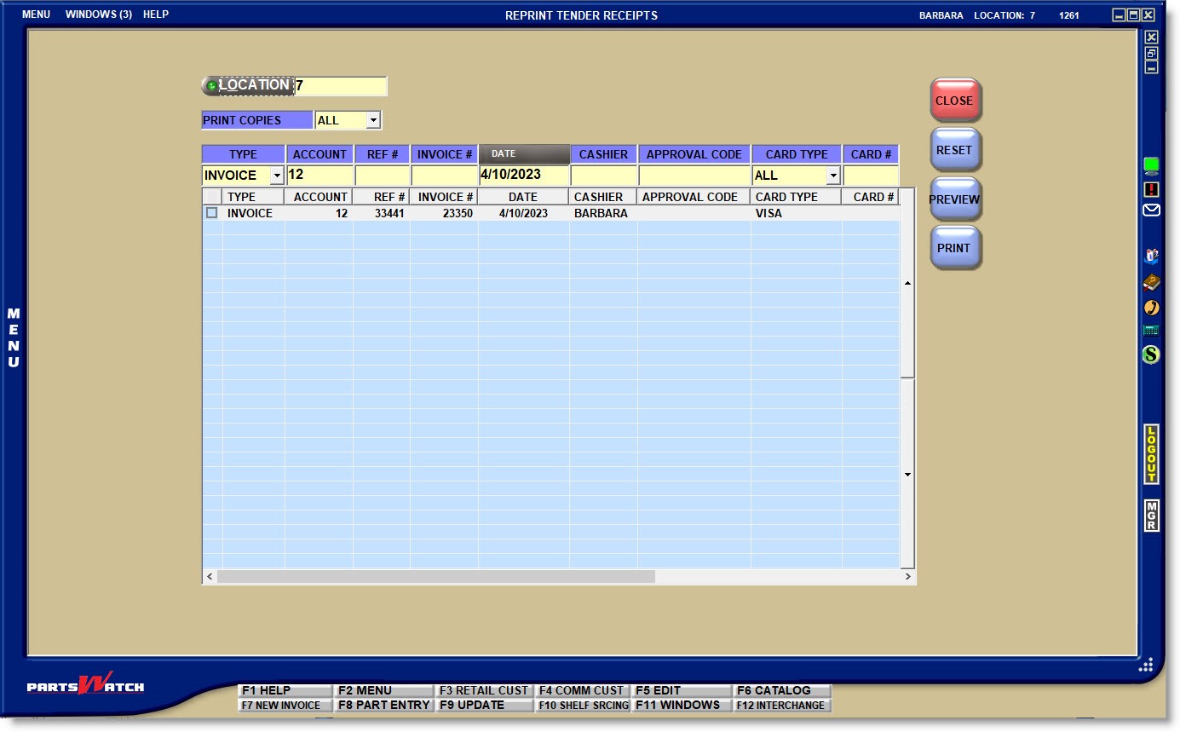Check the checkbox for invoice 23350 row
Image resolution: width=1180 pixels, height=732 pixels.
point(212,213)
